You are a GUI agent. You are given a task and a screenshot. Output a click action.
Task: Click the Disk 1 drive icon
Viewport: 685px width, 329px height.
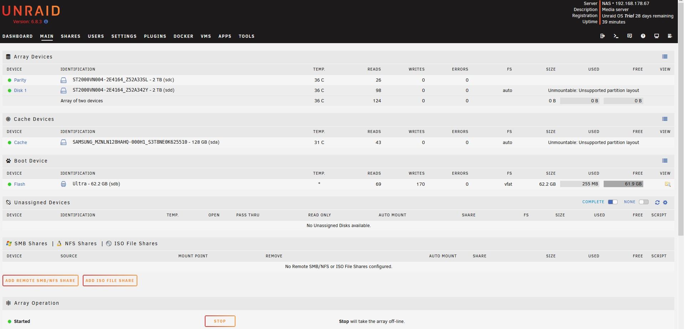[64, 91]
